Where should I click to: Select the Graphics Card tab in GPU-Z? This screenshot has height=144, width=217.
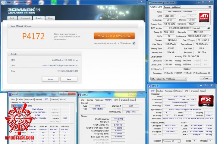point(156,7)
